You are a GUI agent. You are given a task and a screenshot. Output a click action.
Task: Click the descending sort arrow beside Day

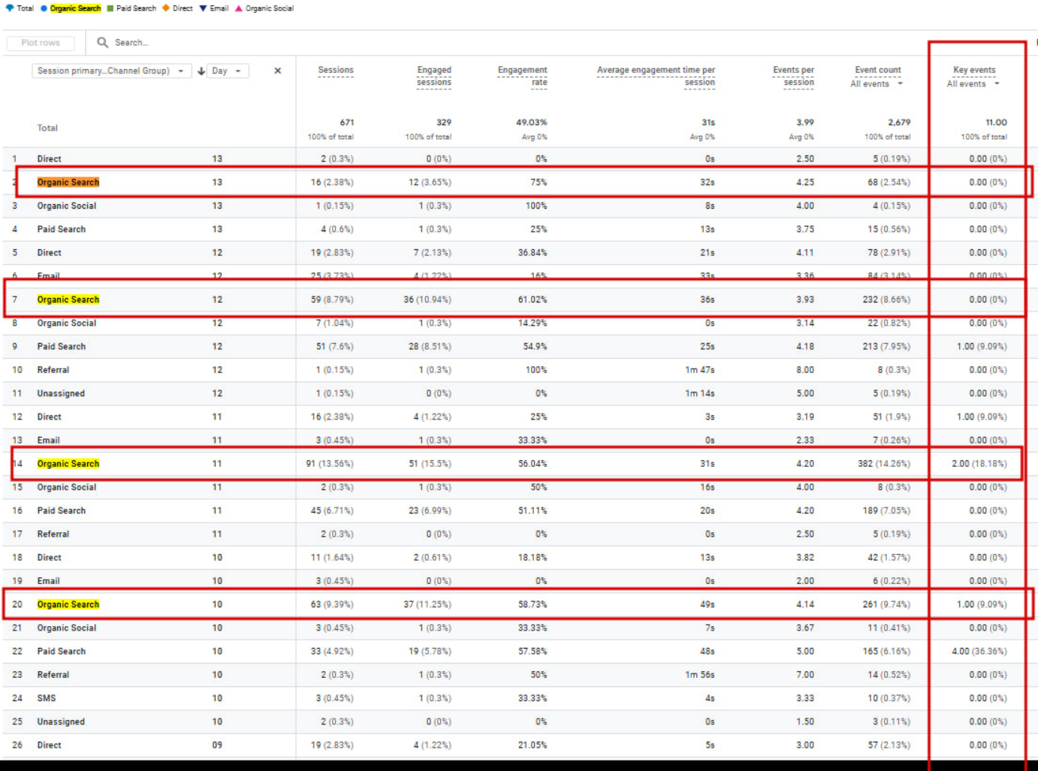[201, 71]
